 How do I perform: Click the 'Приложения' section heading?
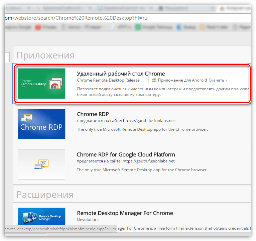45,55
